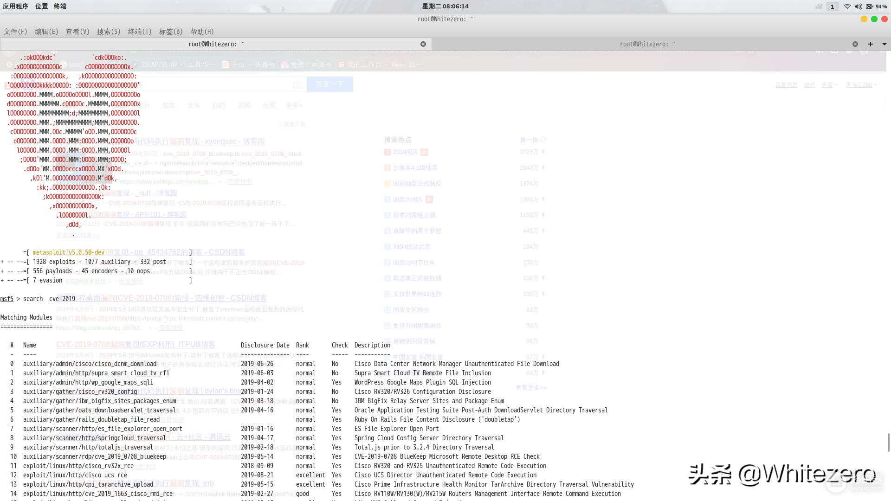Close the second terminal tab

point(855,44)
